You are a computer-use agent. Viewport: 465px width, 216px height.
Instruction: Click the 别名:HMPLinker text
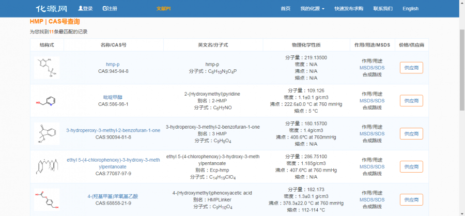pos(212,199)
